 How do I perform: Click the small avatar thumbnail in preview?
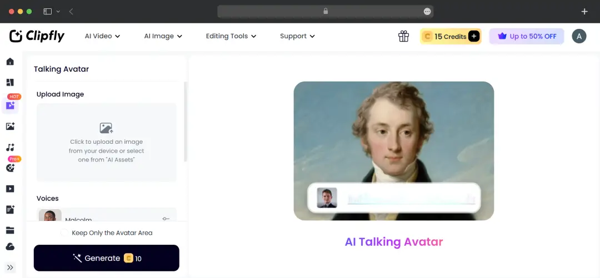pos(327,198)
